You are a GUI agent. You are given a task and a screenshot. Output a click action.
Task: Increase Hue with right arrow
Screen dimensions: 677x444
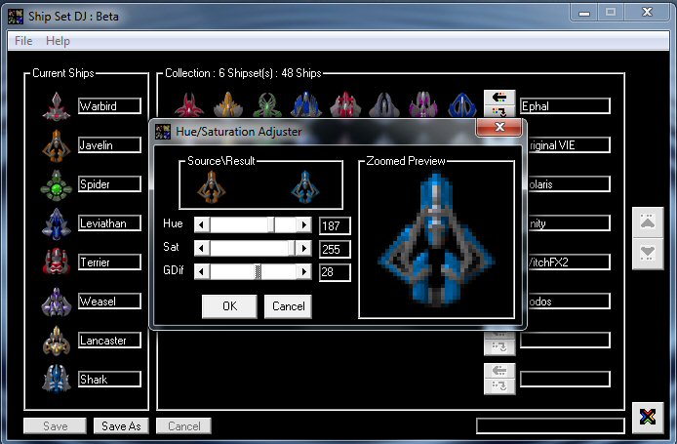point(304,225)
